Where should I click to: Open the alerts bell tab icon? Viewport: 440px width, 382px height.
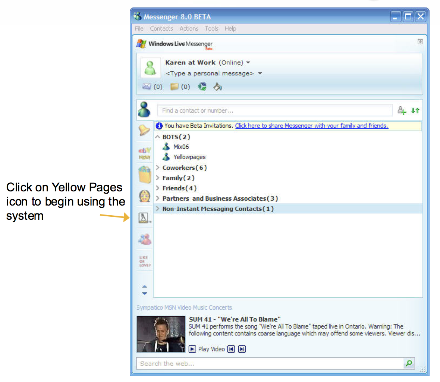click(144, 130)
